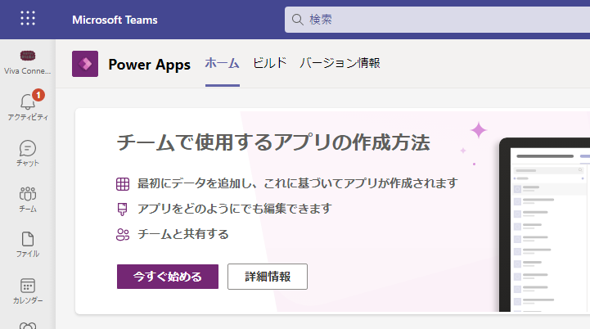Image resolution: width=590 pixels, height=329 pixels.
Task: Click the people icon beside チームと共有する
Action: click(123, 235)
